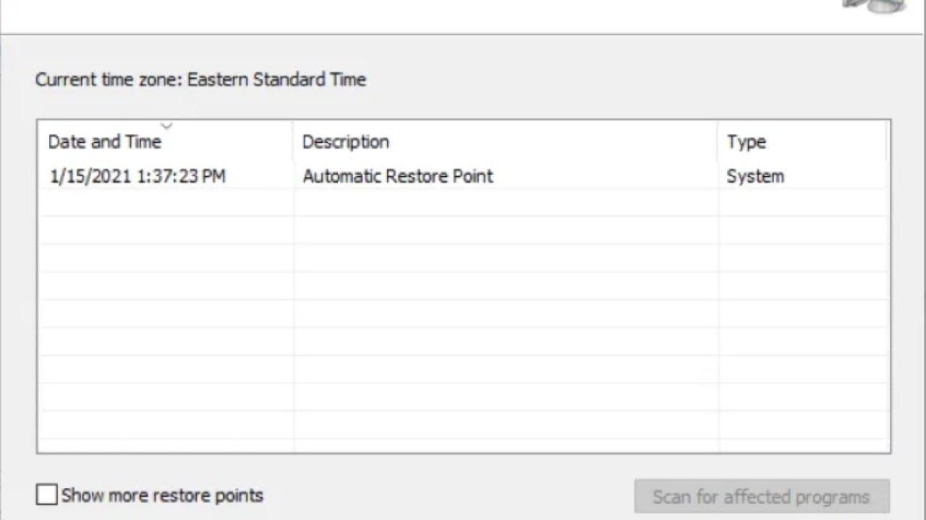The height and width of the screenshot is (520, 926).
Task: Sort list by the Description column header
Action: [x=345, y=142]
